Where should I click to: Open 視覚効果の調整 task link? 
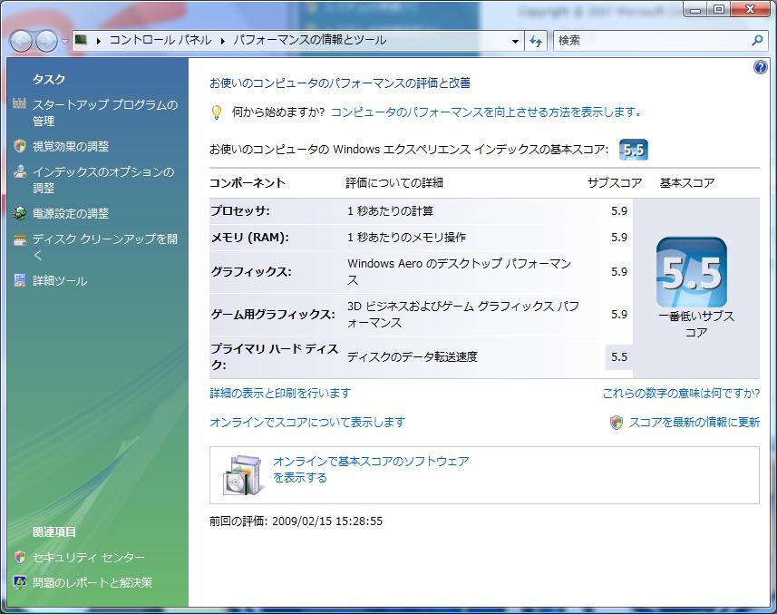coord(71,146)
